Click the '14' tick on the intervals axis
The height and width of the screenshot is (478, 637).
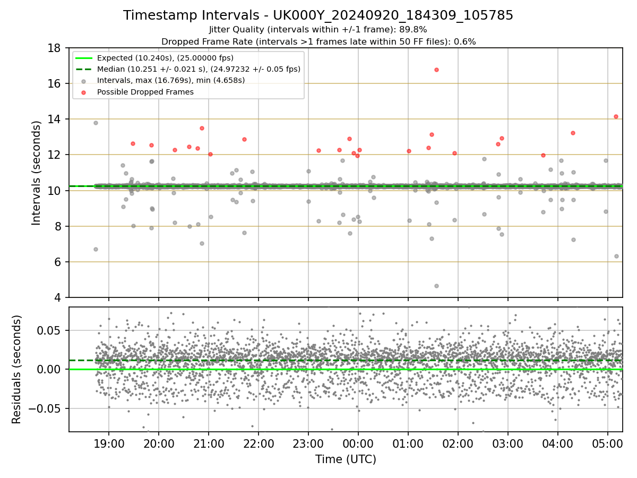54,119
